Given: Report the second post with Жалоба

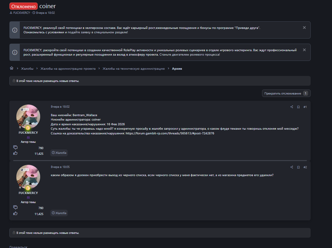Looking at the screenshot, I should (x=59, y=213).
